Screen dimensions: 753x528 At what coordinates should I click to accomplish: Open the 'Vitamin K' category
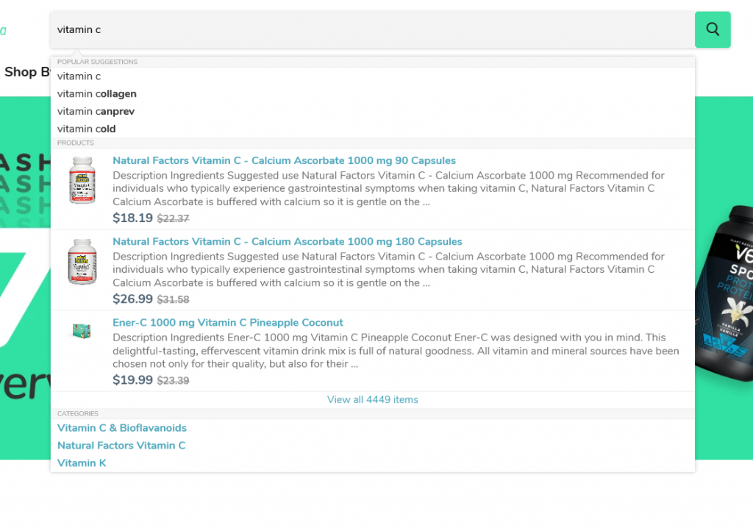click(82, 463)
